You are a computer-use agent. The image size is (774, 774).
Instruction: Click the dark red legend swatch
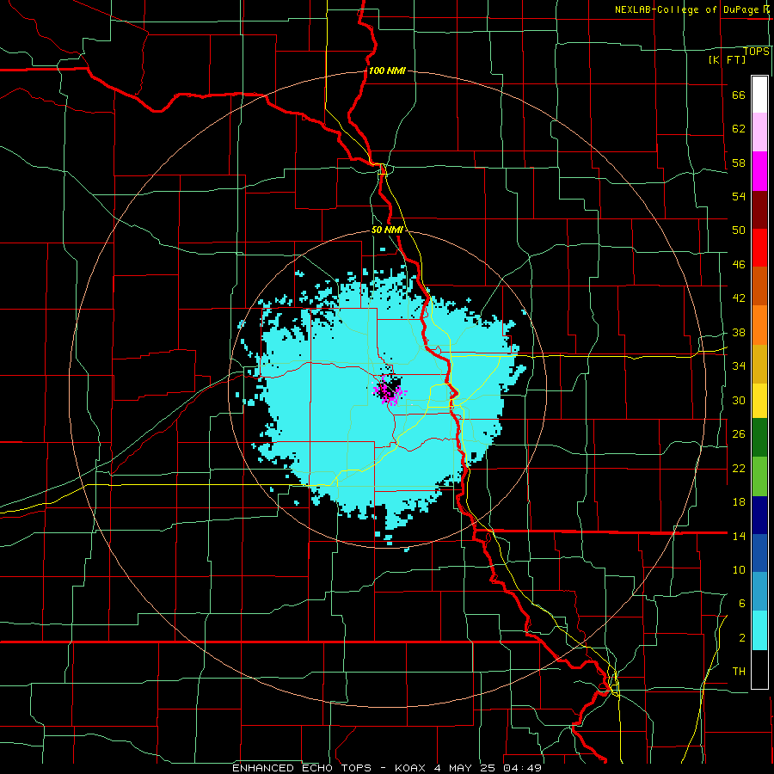pyautogui.click(x=759, y=210)
